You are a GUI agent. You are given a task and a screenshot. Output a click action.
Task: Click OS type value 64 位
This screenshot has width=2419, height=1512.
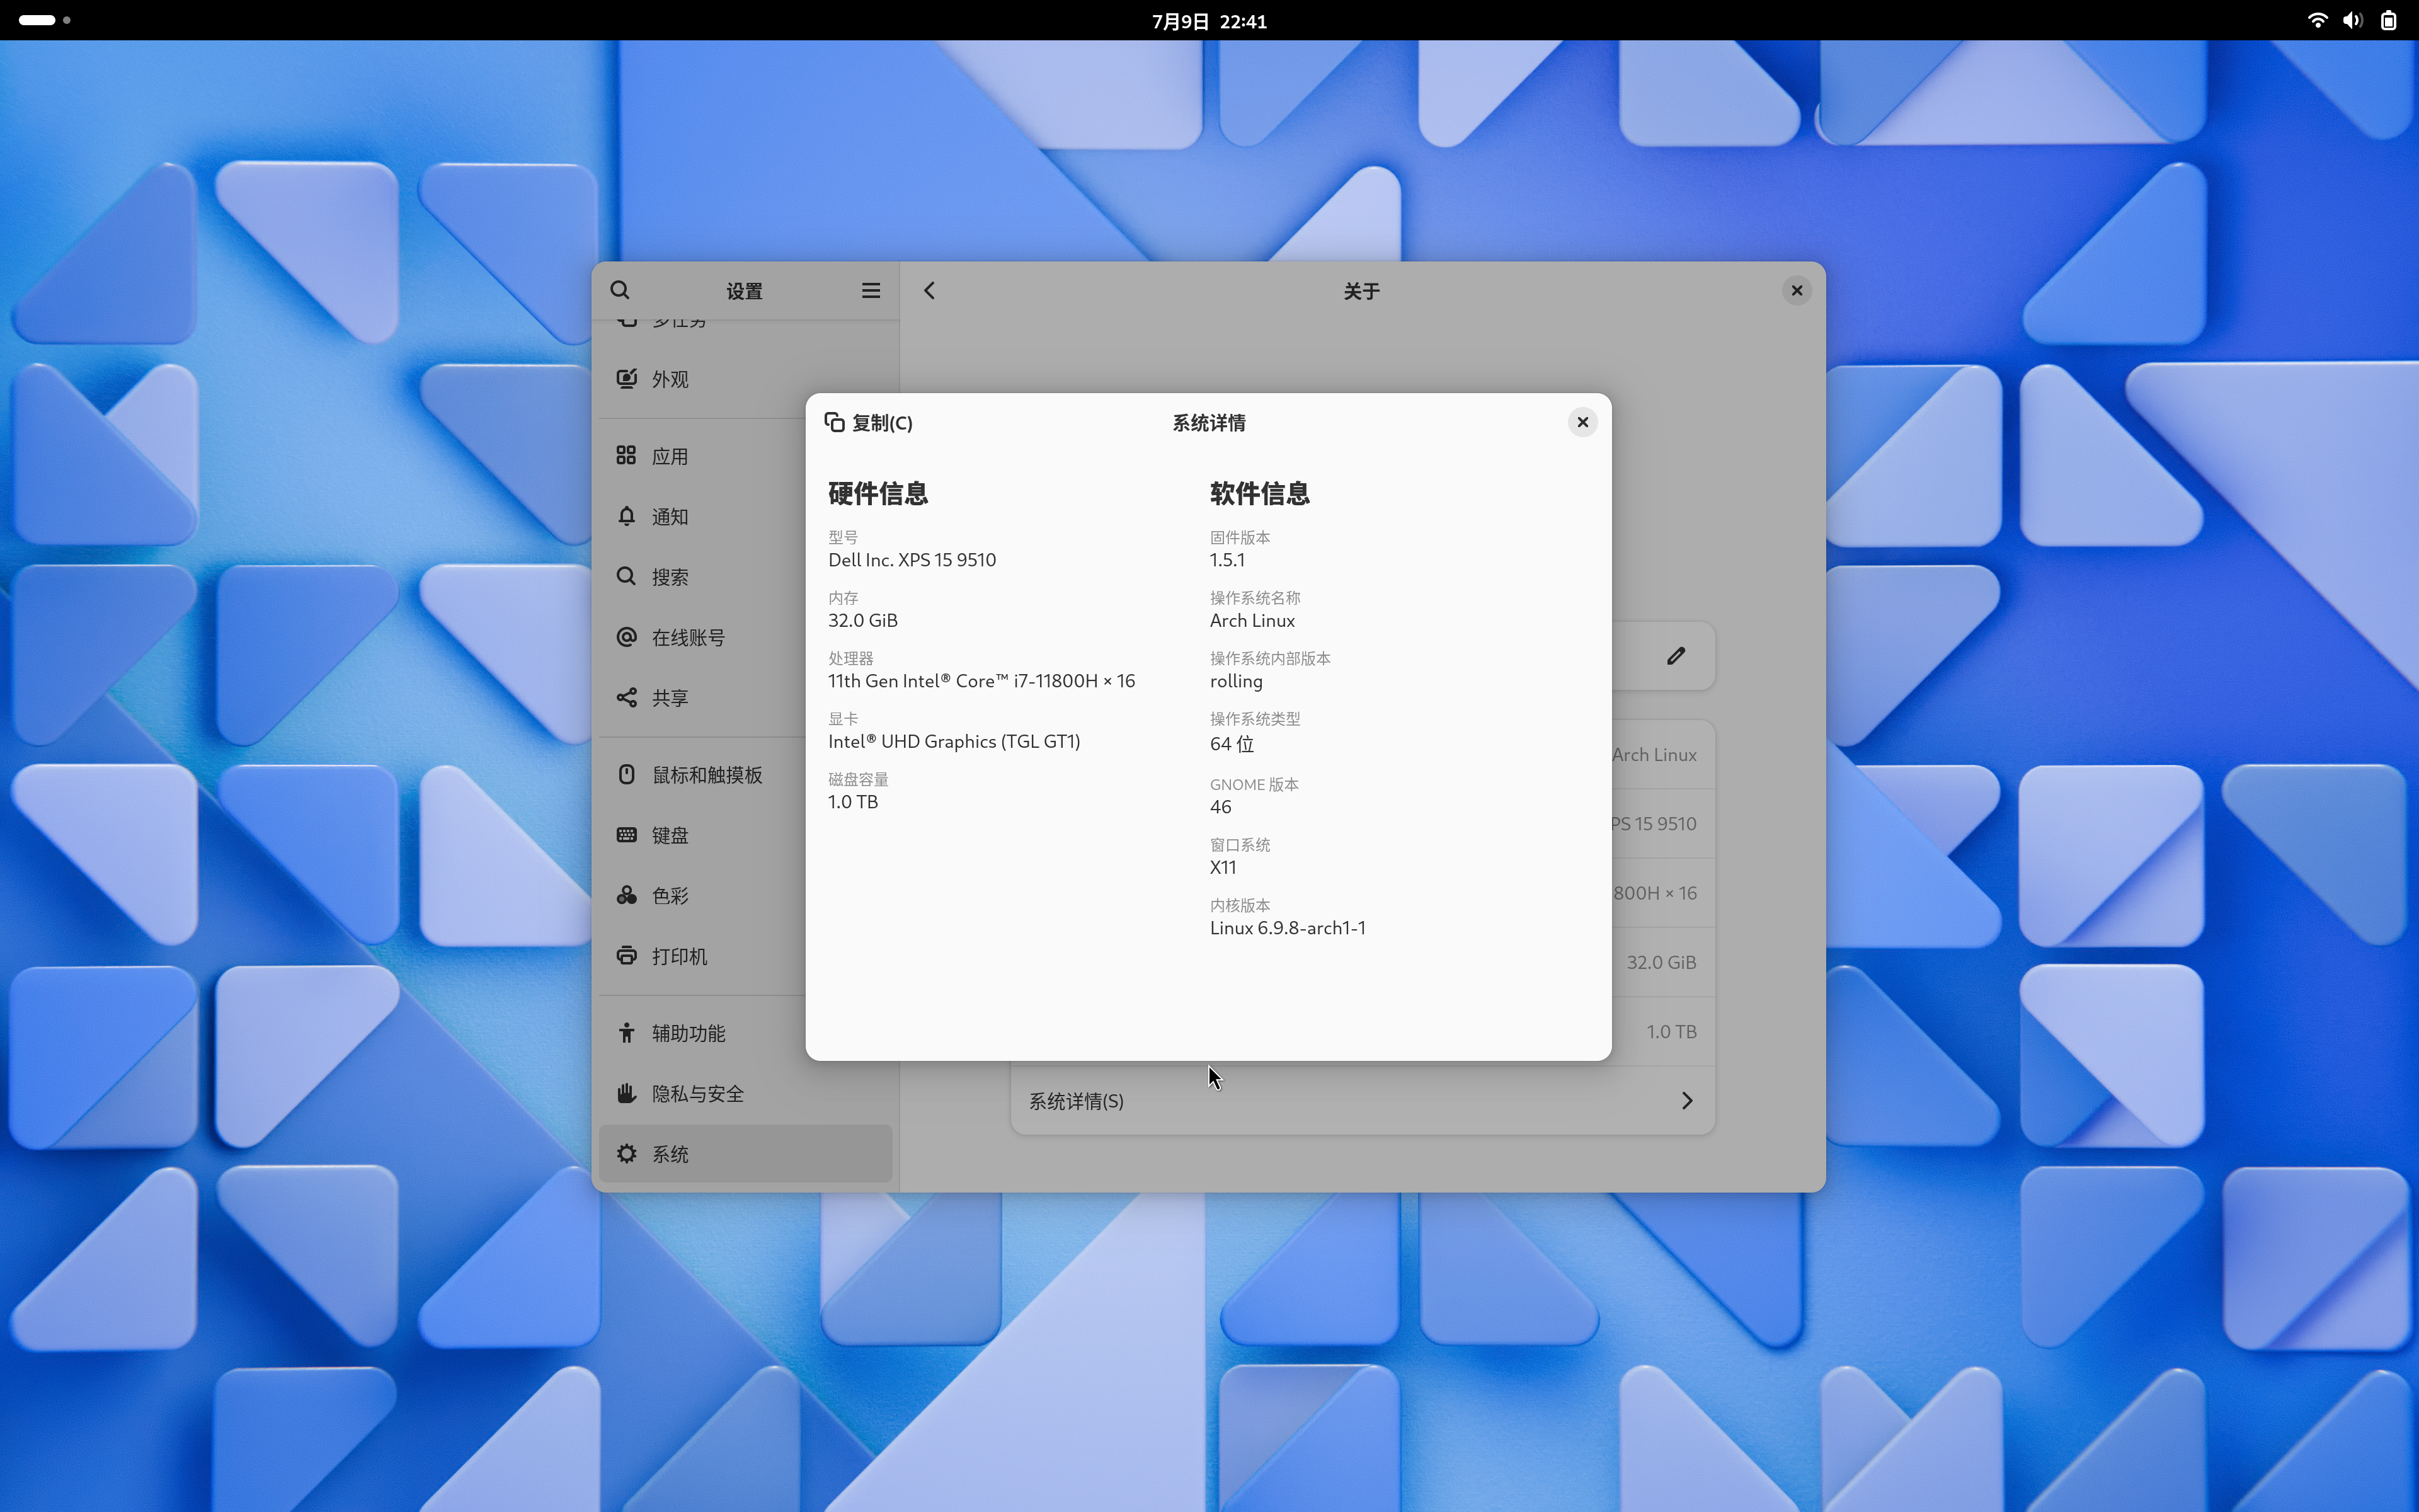pyautogui.click(x=1232, y=744)
